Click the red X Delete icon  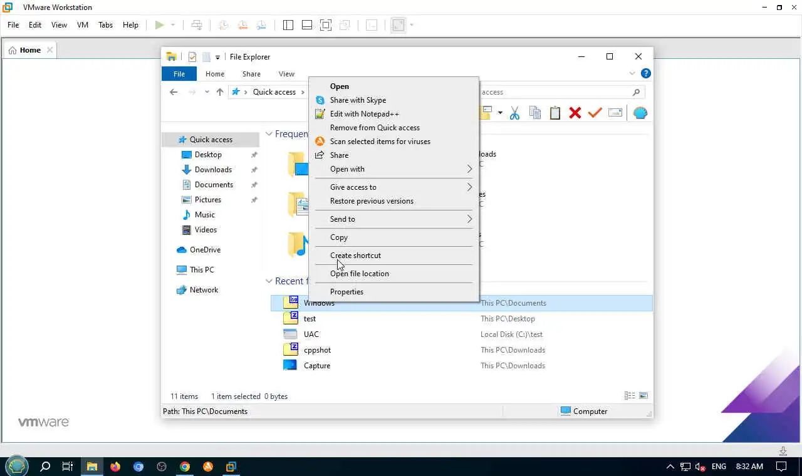pos(575,113)
